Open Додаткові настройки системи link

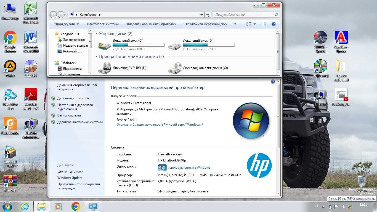[80, 122]
